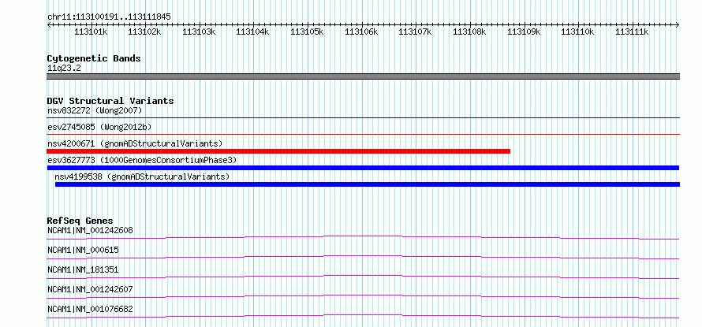Click the 113109k ruler tick label
Image resolution: width=702 pixels, height=327 pixels.
pyautogui.click(x=524, y=32)
